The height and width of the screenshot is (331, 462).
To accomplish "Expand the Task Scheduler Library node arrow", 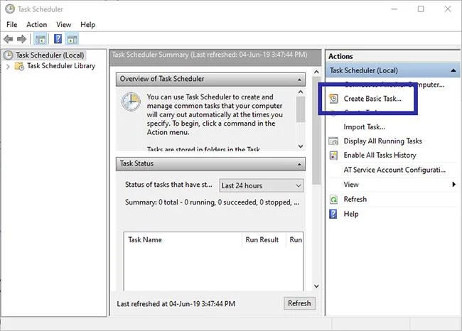I will pyautogui.click(x=8, y=66).
